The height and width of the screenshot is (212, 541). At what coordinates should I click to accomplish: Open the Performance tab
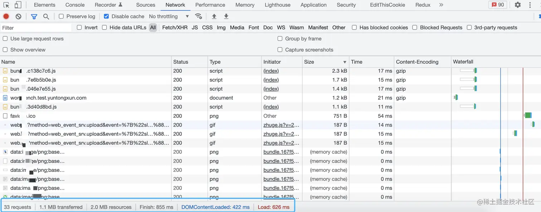210,5
